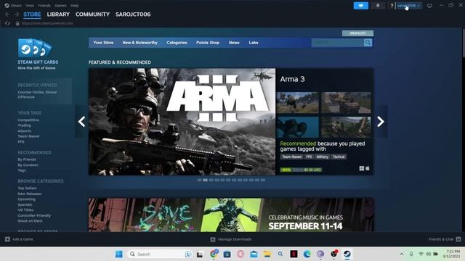Open the Points Shop
This screenshot has width=465, height=261.
(x=208, y=43)
